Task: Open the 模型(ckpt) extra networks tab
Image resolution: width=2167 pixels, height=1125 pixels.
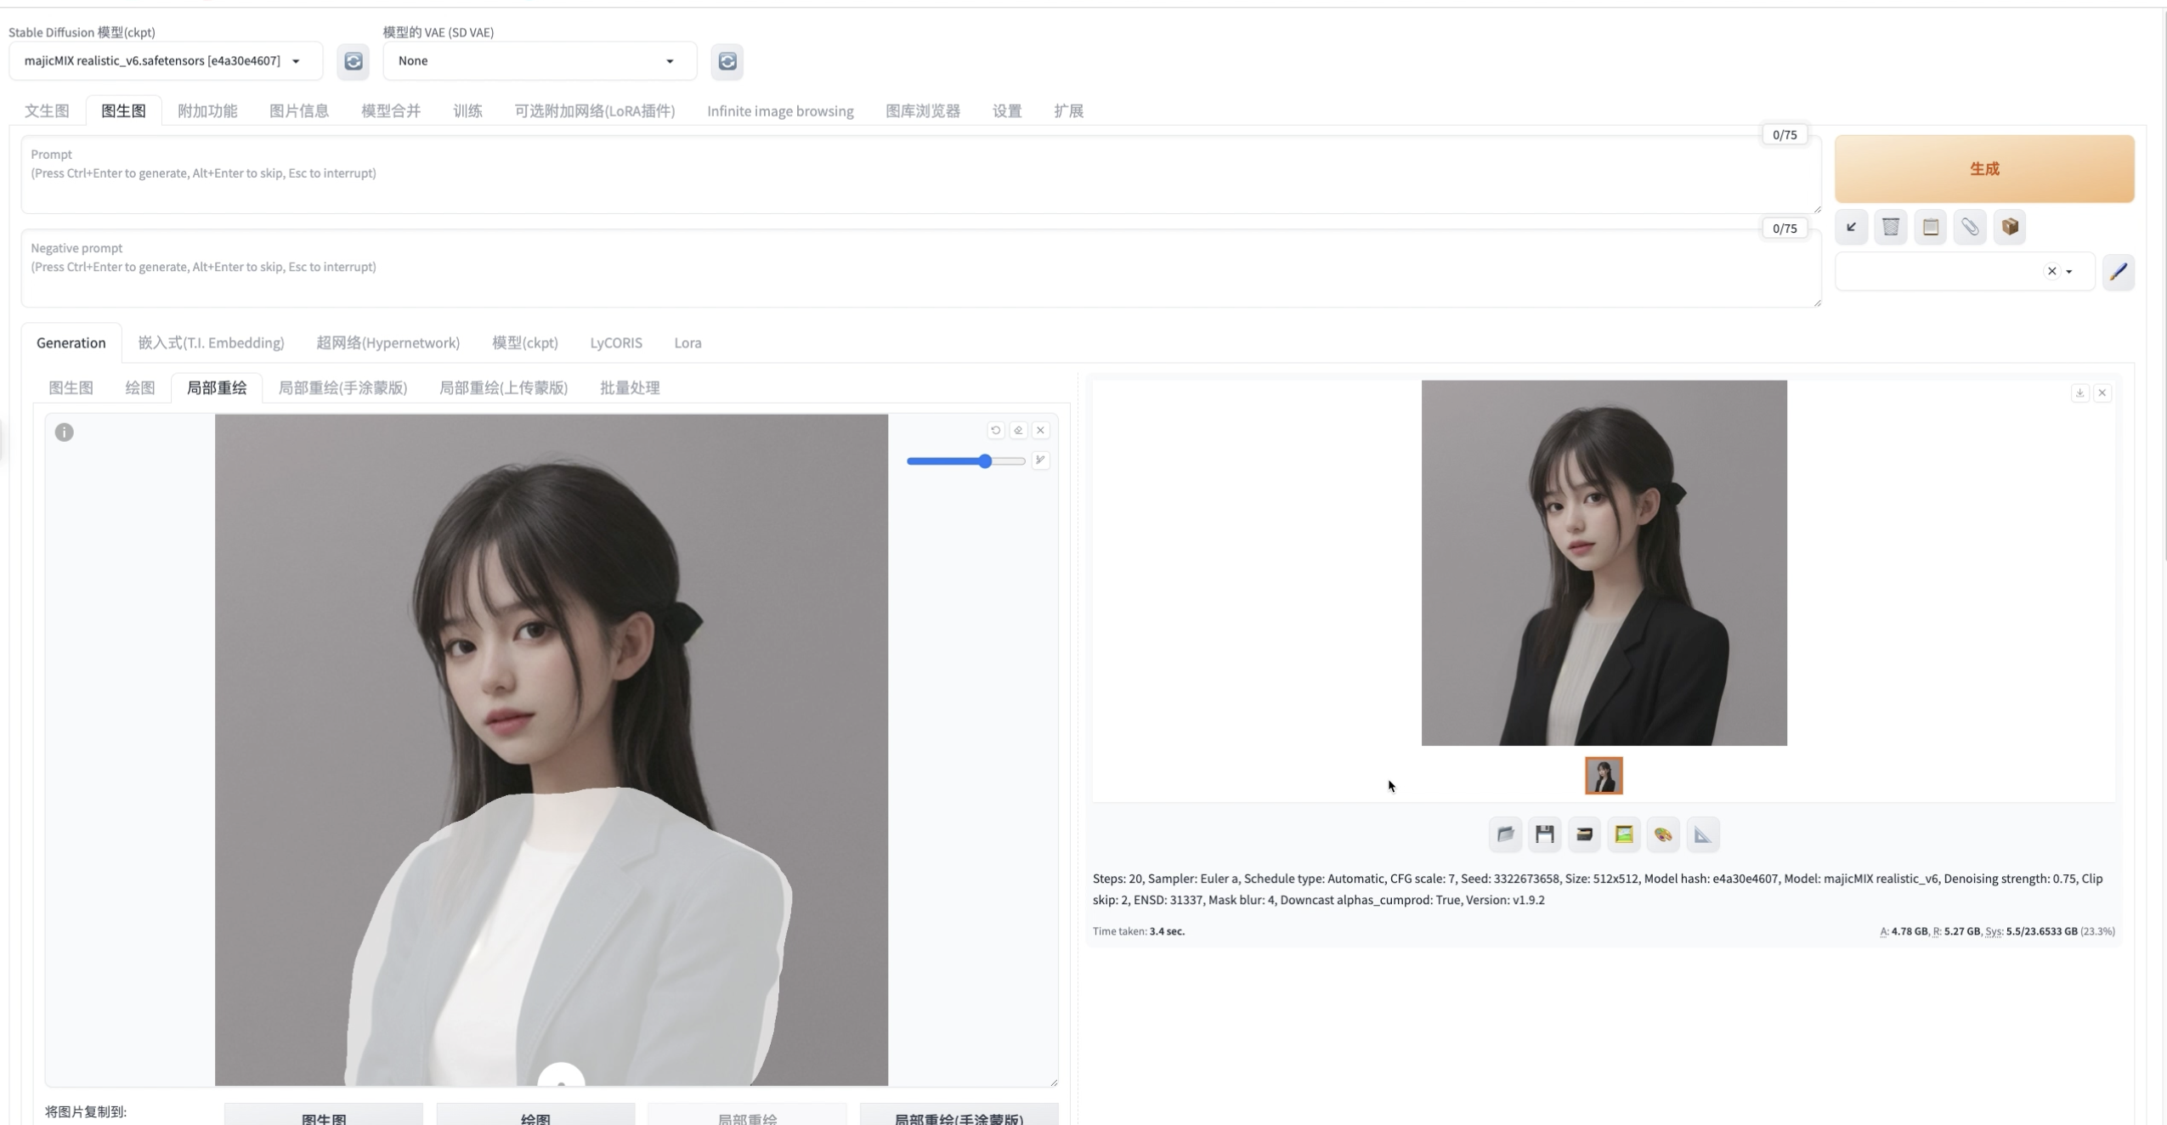Action: pyautogui.click(x=525, y=342)
